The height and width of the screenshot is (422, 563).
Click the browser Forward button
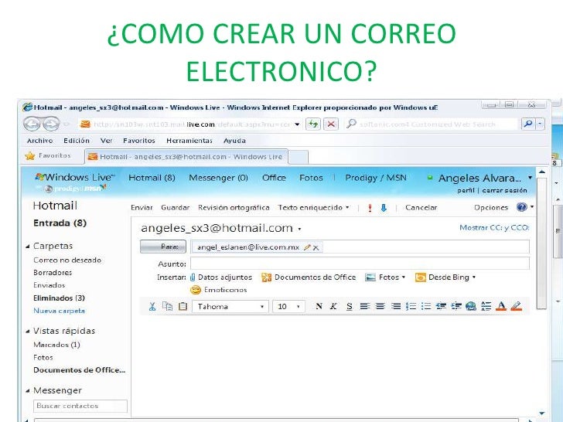(51, 124)
